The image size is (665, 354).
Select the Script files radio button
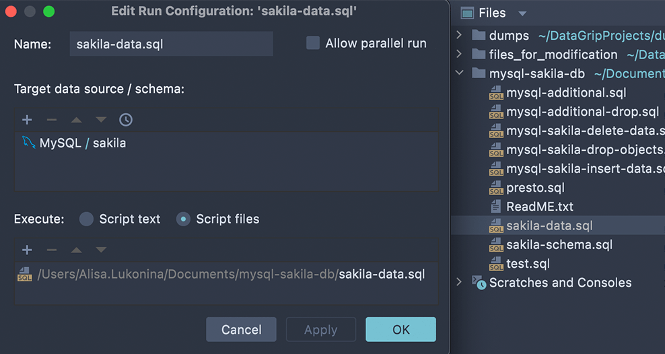point(183,219)
